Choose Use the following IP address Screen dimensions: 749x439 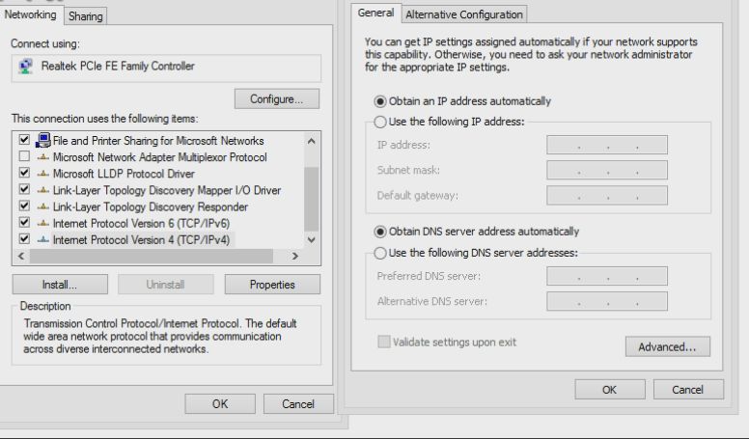(380, 122)
